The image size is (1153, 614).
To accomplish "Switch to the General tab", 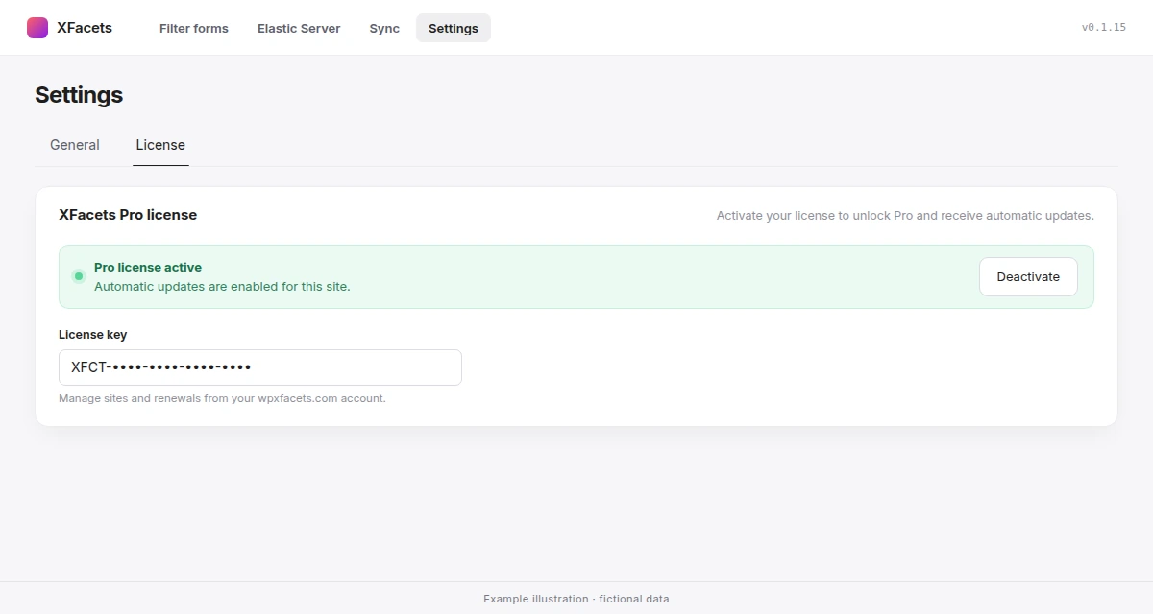I will (75, 145).
